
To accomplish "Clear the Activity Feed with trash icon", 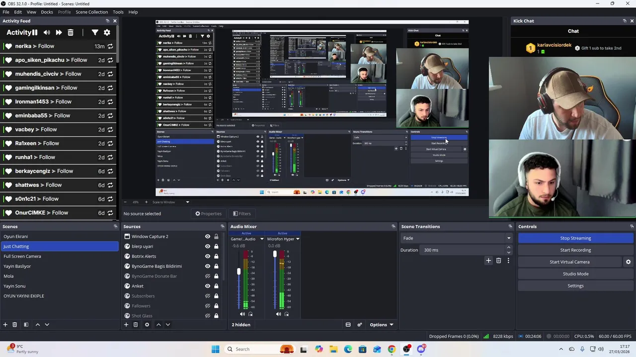I will (71, 32).
